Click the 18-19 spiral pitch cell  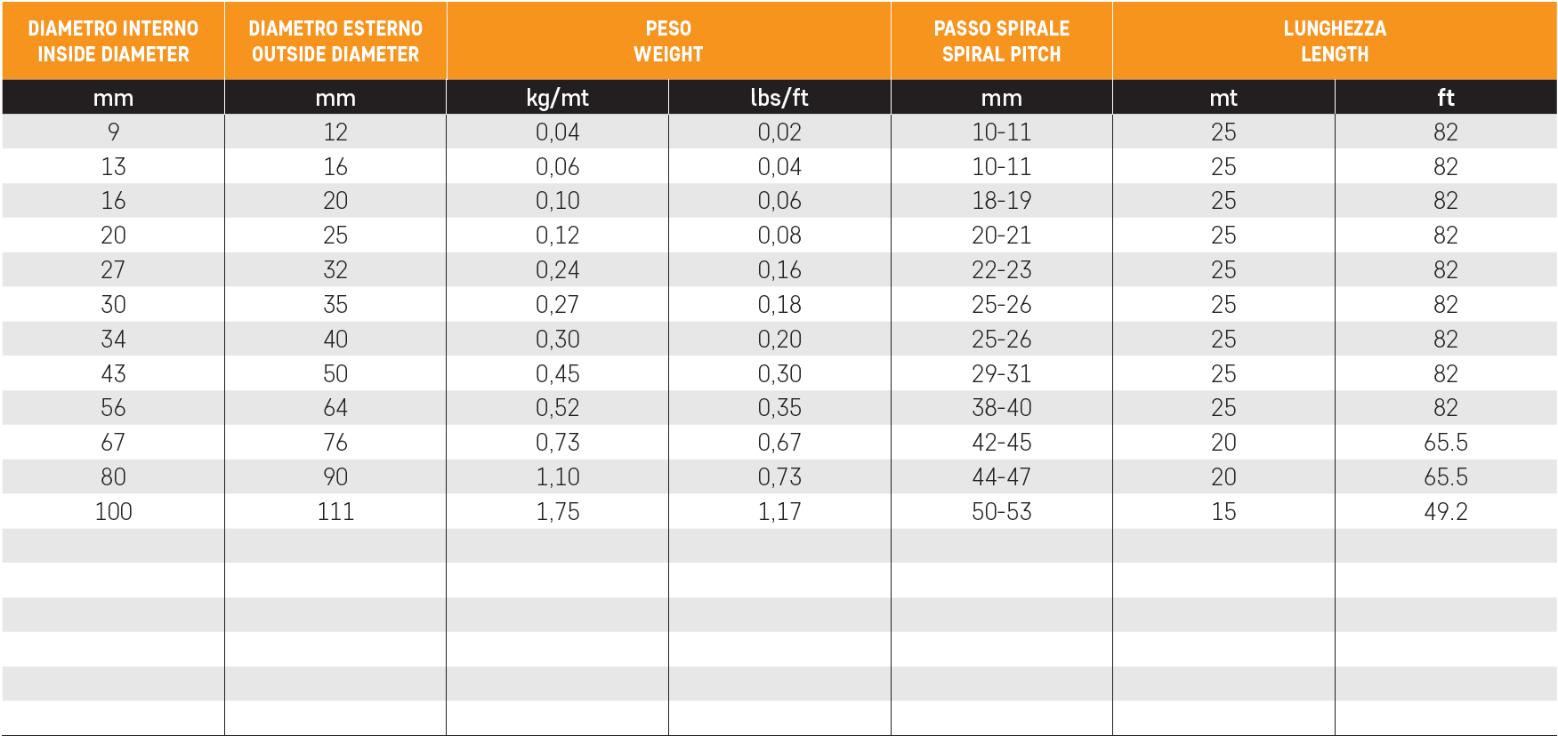1001,201
